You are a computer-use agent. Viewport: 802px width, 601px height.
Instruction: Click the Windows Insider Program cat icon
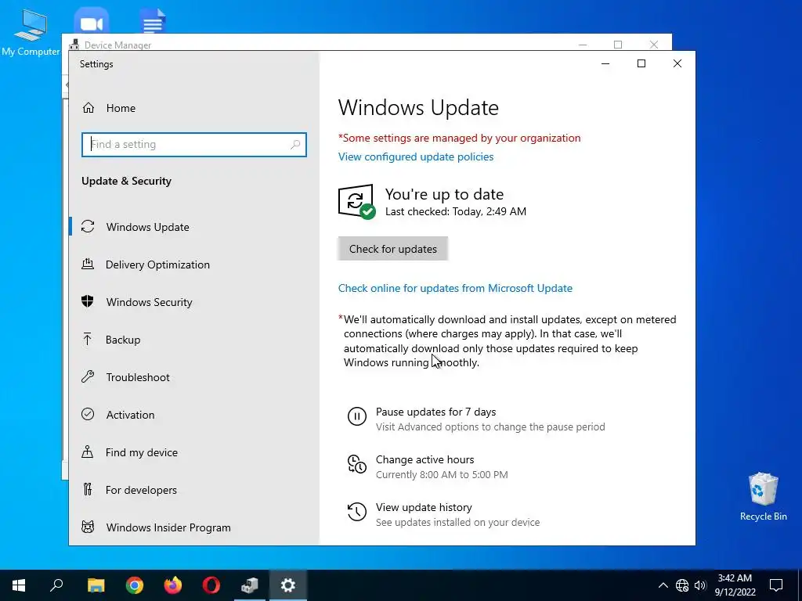[x=88, y=527]
